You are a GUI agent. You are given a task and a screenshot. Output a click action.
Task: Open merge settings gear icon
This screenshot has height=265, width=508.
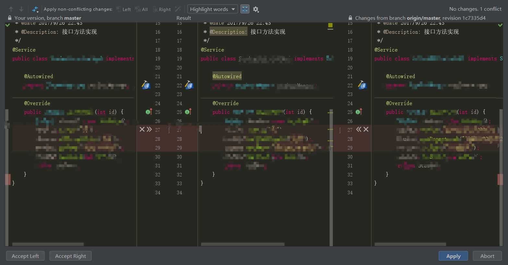(x=256, y=9)
